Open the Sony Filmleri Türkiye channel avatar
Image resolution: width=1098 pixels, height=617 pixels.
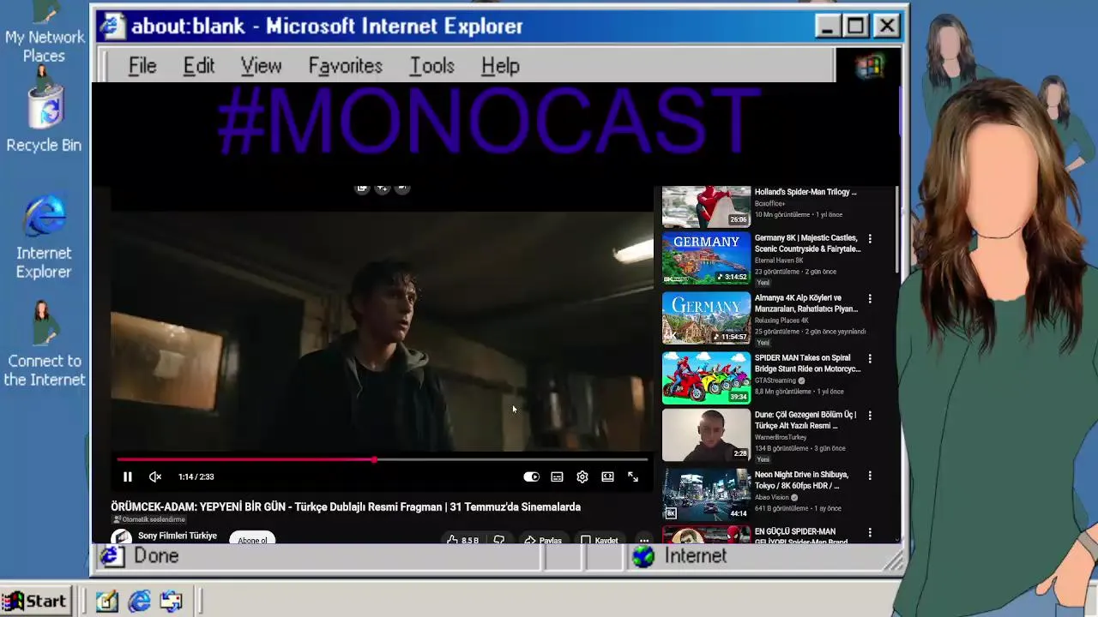click(x=121, y=537)
